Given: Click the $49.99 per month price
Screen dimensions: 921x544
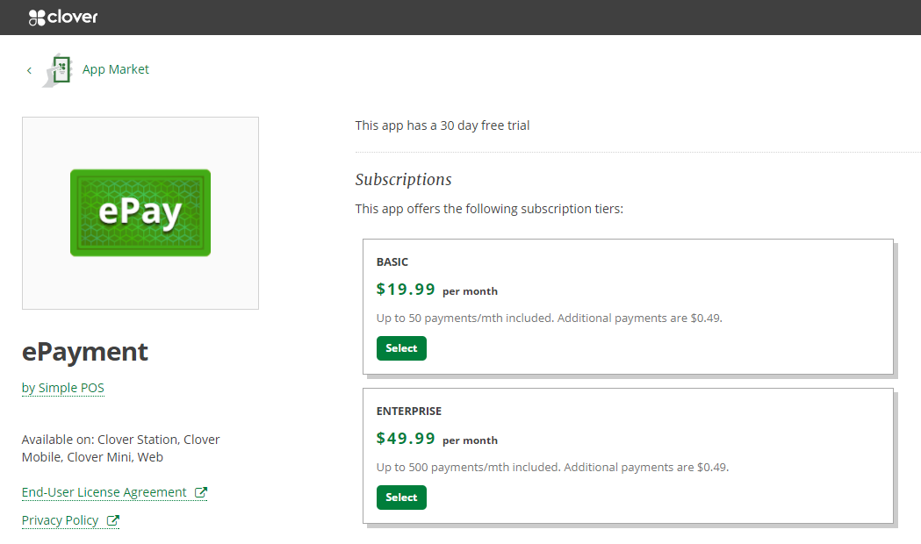Looking at the screenshot, I should click(437, 439).
